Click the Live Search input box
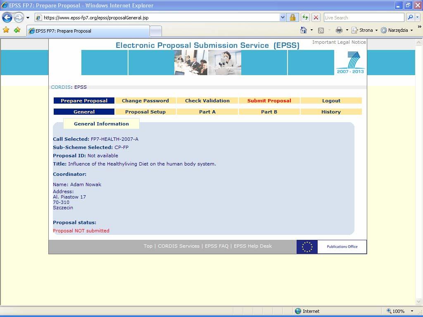 click(x=364, y=17)
